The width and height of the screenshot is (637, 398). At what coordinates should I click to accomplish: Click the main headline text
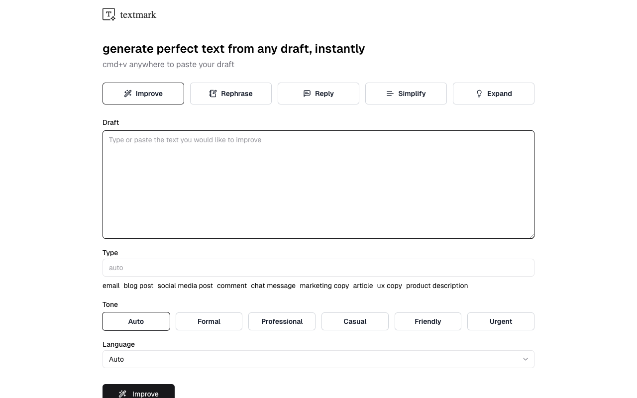[234, 49]
